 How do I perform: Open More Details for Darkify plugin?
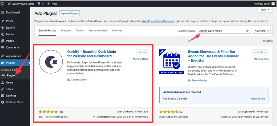(x=141, y=59)
